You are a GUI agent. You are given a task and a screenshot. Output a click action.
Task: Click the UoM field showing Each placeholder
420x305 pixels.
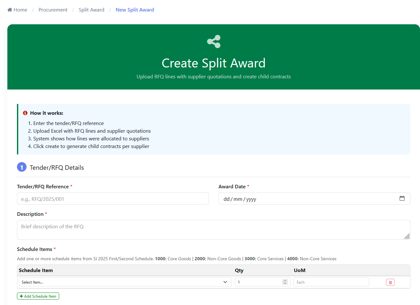(331, 282)
